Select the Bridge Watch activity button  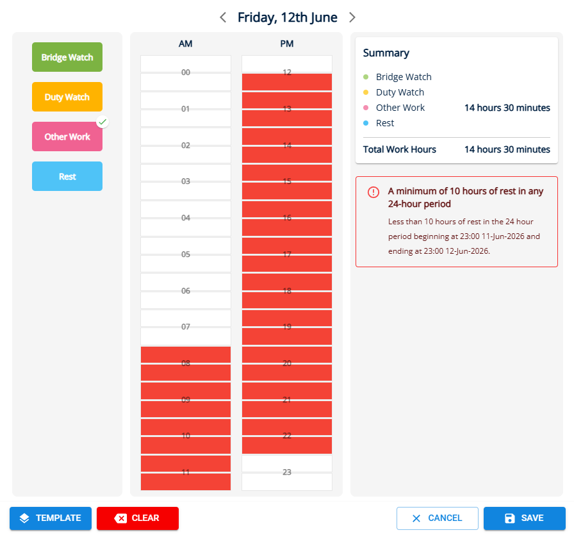[x=67, y=57]
